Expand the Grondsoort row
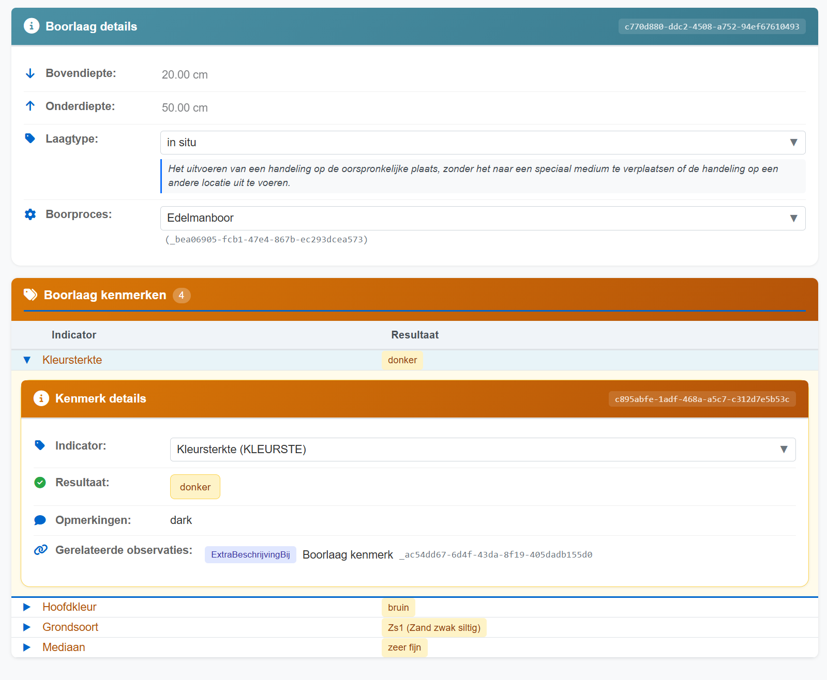Image resolution: width=827 pixels, height=680 pixels. [x=27, y=627]
